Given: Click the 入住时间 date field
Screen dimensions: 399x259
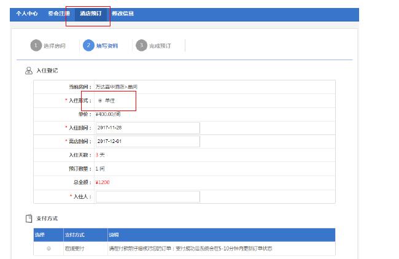Looking at the screenshot, I should (x=147, y=128).
